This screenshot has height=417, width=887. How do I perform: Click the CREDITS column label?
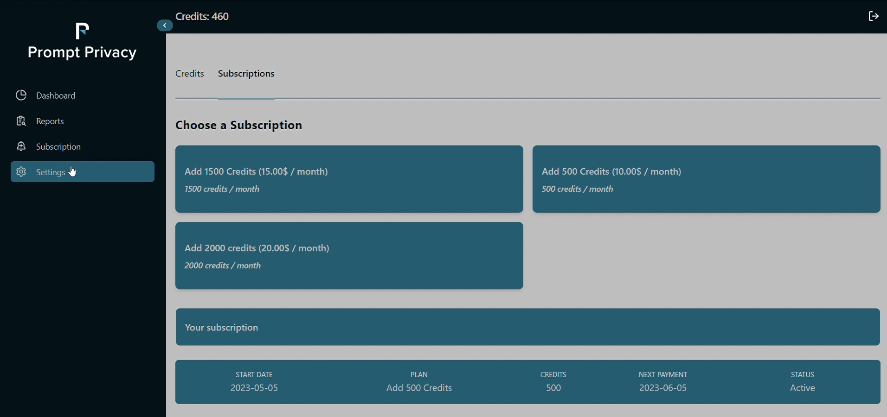553,374
